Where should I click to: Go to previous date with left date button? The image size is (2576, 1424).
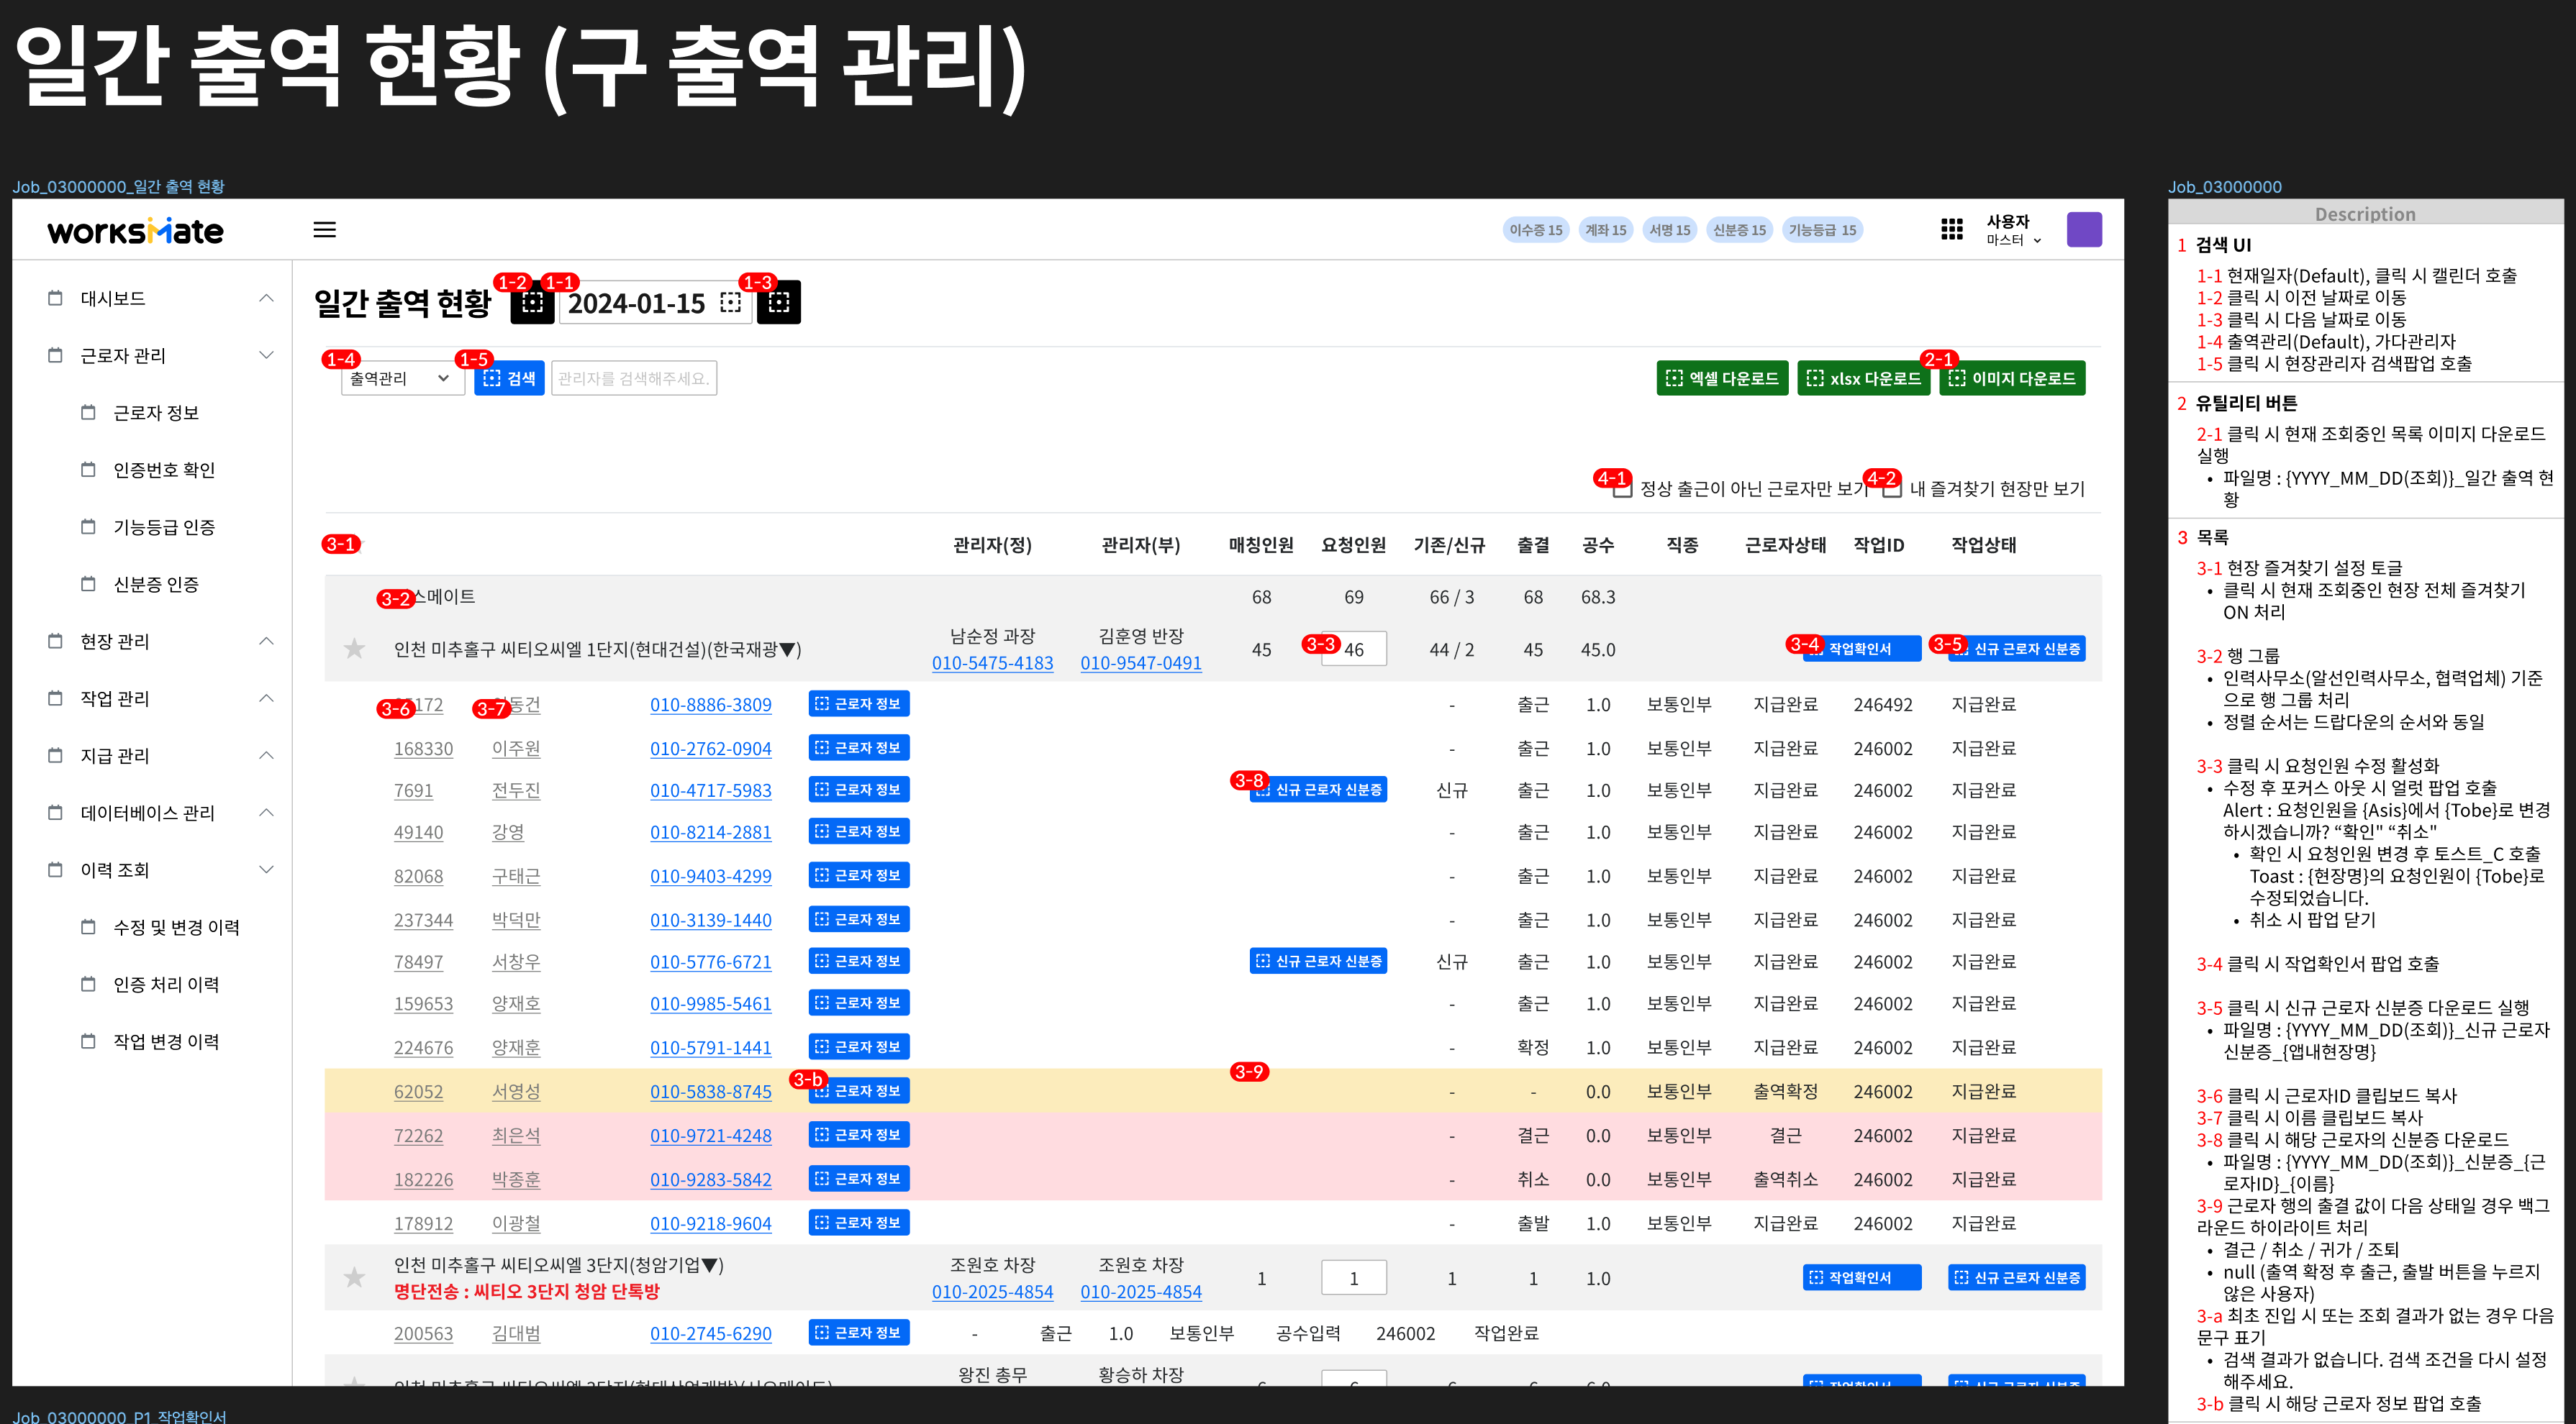532,302
